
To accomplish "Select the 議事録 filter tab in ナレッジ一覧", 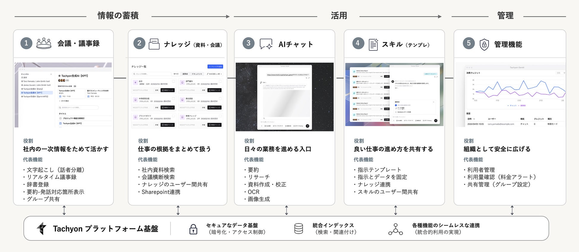I will [x=185, y=74].
